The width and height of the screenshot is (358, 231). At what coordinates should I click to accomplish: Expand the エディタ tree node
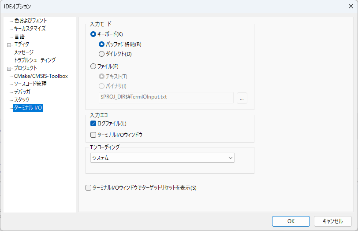[x=9, y=44]
